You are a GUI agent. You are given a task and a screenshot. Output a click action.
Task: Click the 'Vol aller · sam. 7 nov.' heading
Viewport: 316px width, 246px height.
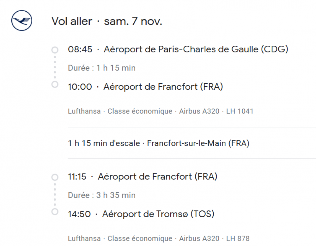(x=107, y=21)
